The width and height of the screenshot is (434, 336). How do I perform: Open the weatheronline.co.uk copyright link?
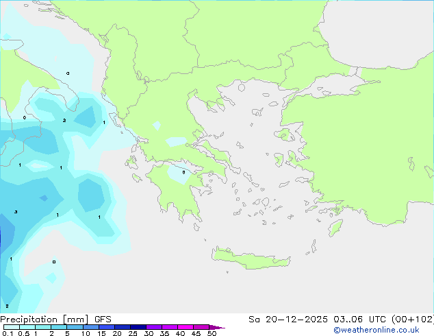(x=376, y=330)
